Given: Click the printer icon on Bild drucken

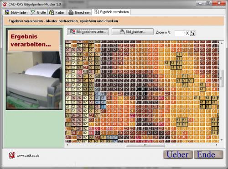Looking at the screenshot, I should click(x=122, y=32).
